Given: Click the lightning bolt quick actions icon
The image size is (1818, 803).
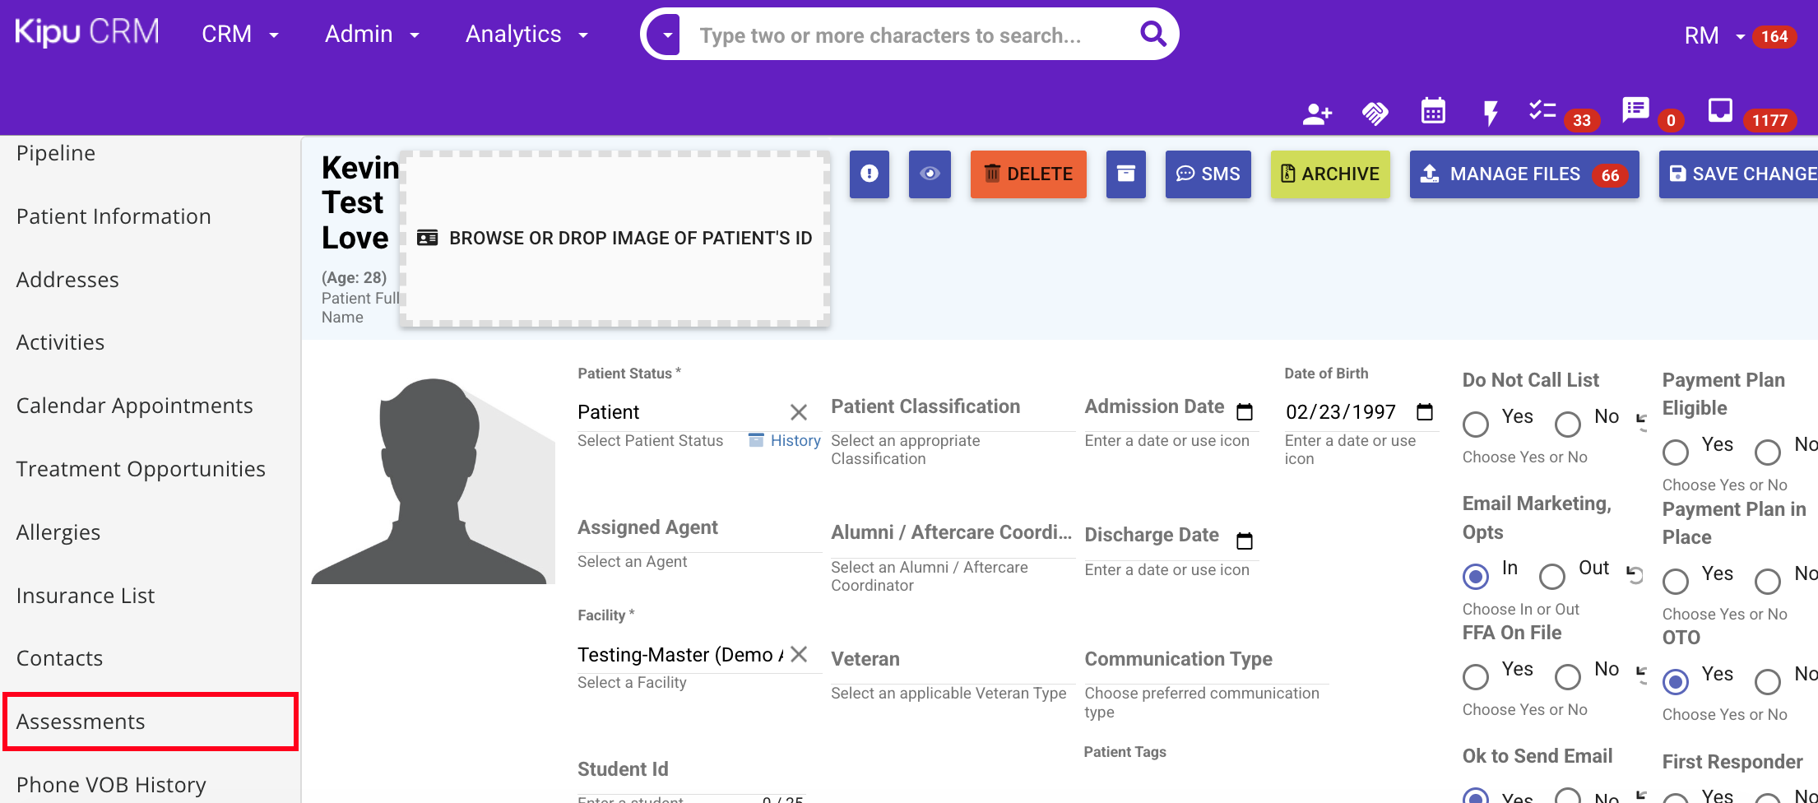Looking at the screenshot, I should (x=1490, y=114).
